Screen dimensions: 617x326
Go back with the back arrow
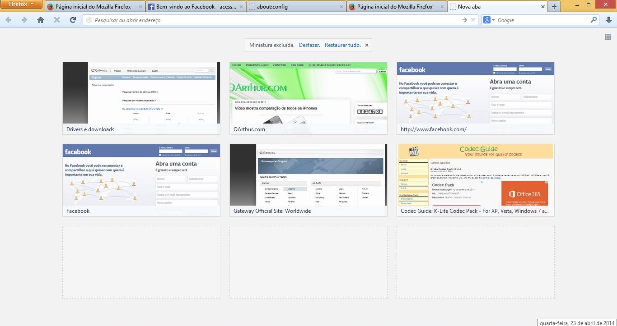pyautogui.click(x=8, y=20)
